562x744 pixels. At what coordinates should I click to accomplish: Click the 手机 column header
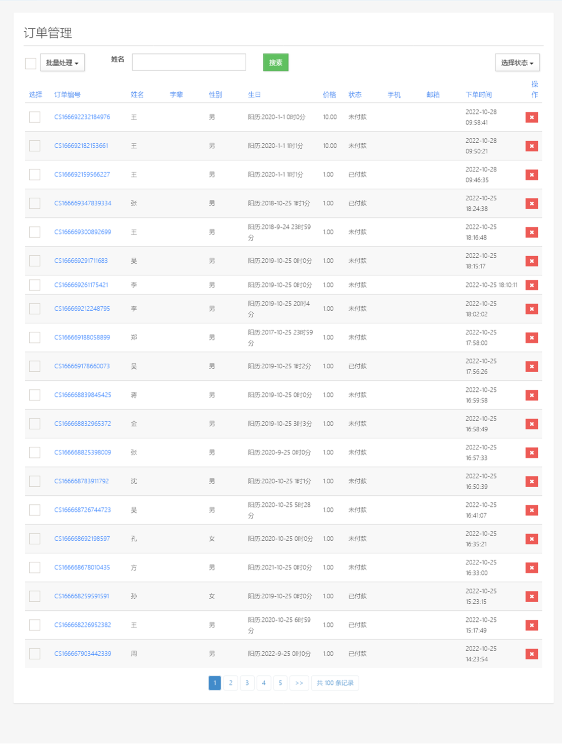pos(394,95)
